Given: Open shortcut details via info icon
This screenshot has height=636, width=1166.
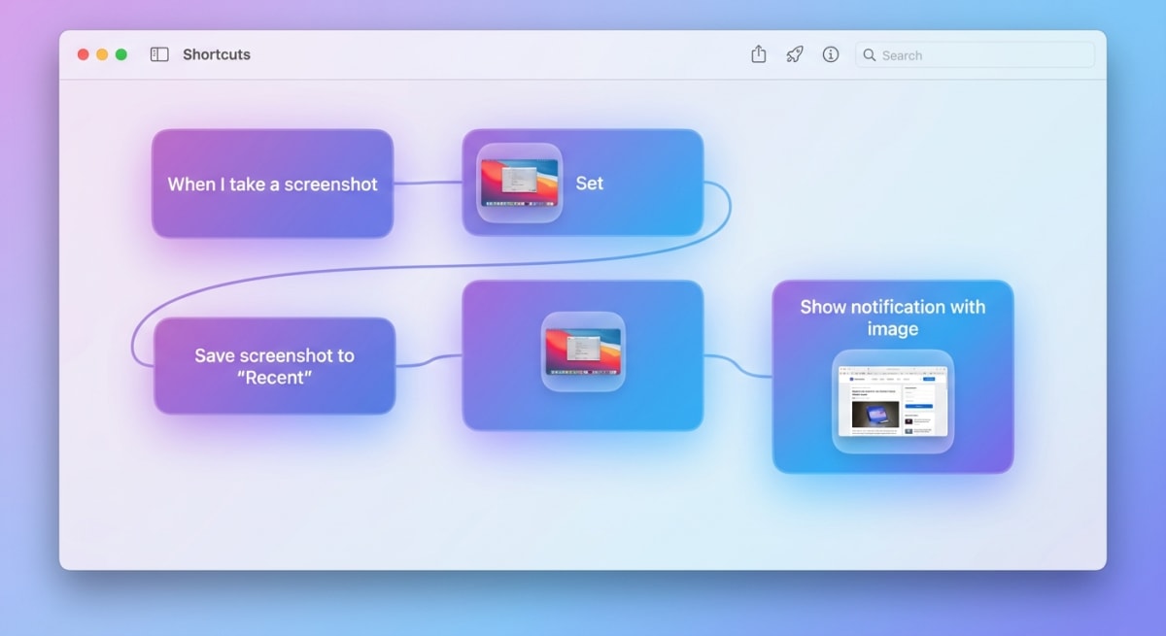Looking at the screenshot, I should pyautogui.click(x=830, y=55).
